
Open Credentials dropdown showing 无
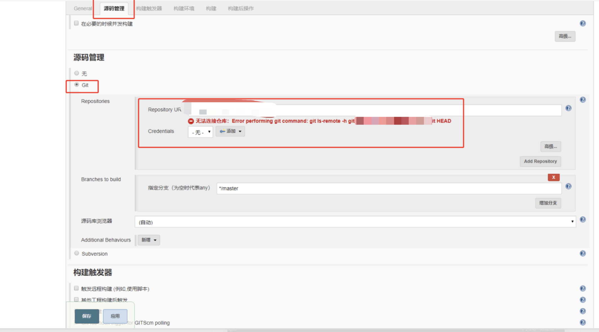click(x=200, y=132)
